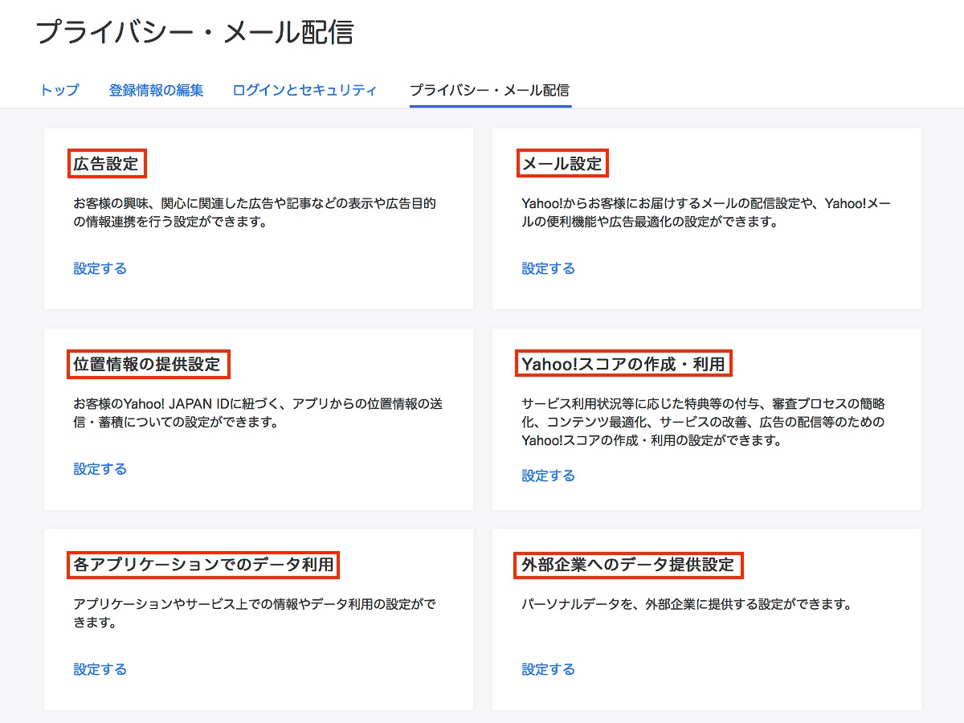Screen dimensions: 964x723
Task: Click description beginning サービス利用状況等に応じた特典
Action: click(704, 422)
